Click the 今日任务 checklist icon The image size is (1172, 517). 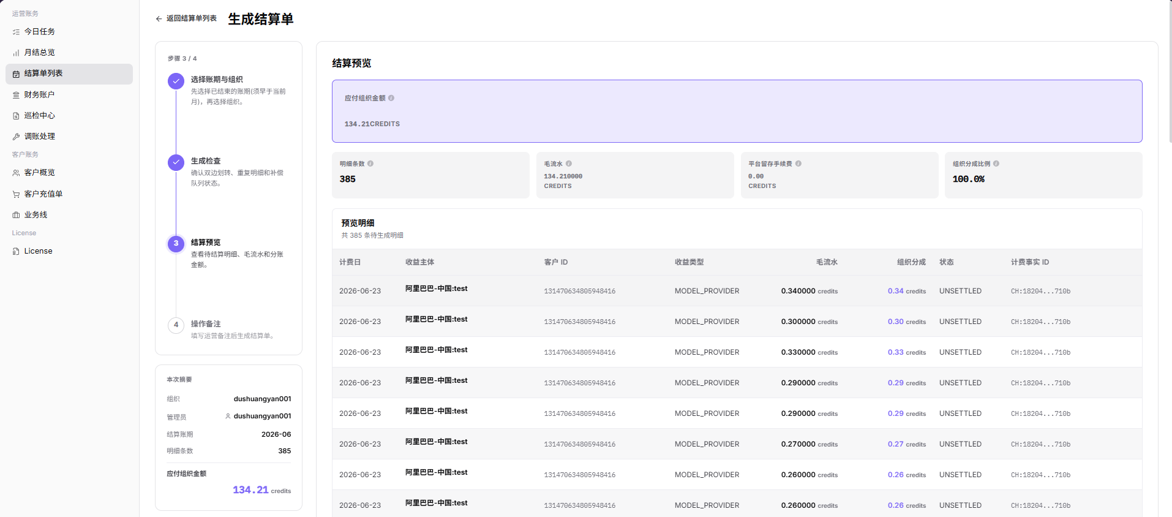[16, 32]
